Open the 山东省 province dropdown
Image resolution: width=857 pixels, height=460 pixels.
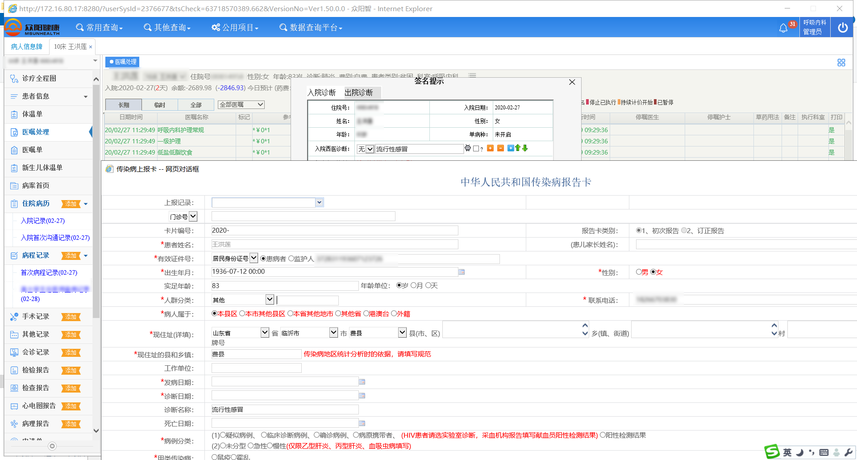coord(265,333)
